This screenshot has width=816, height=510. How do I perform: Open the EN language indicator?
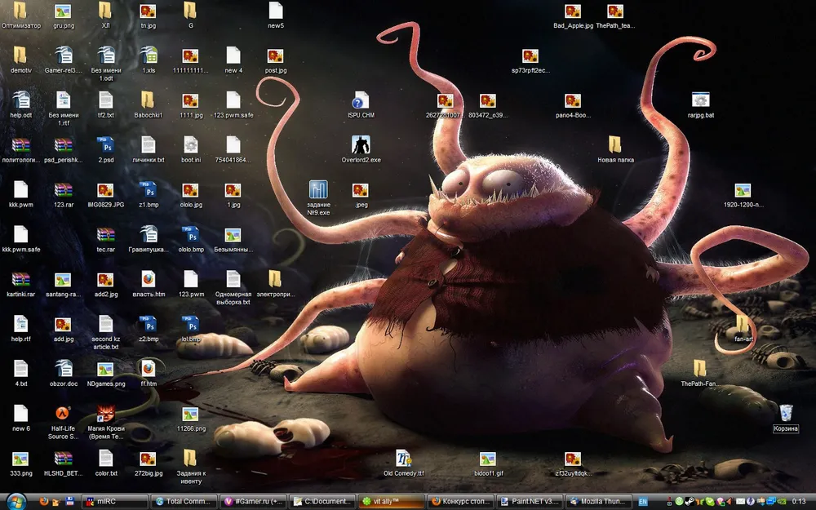point(643,501)
